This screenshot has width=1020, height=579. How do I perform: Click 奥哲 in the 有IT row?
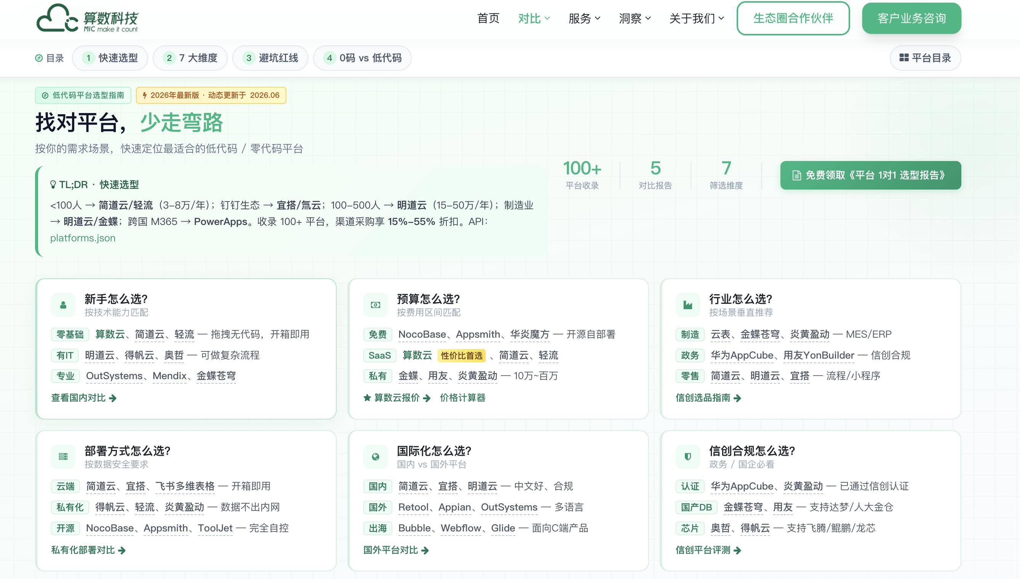174,355
